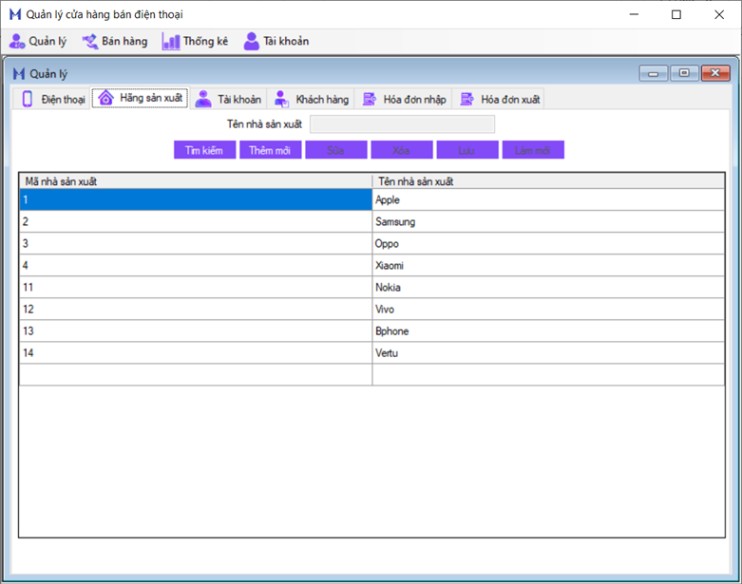
Task: Click the Làm mới button
Action: [x=533, y=150]
